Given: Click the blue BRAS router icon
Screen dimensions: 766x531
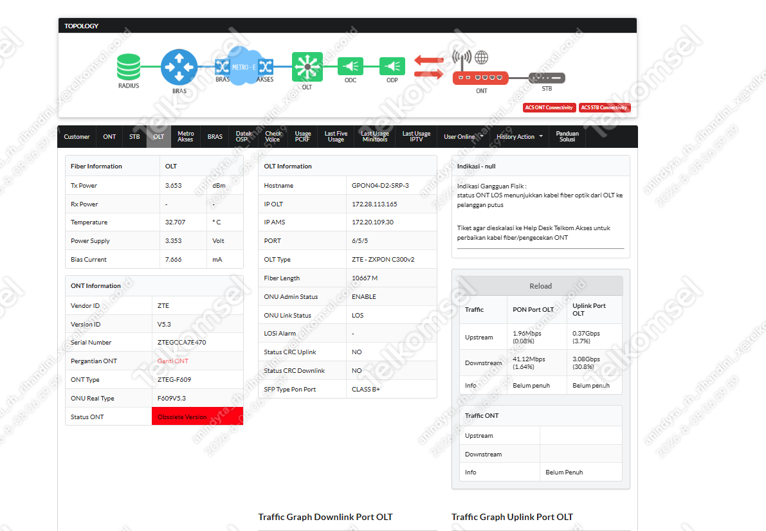Looking at the screenshot, I should coord(179,67).
